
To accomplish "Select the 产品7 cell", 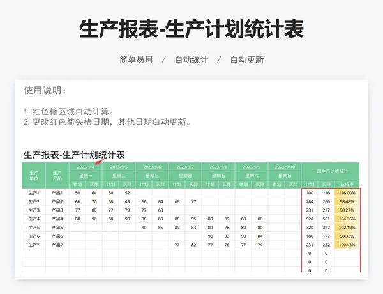I will tap(57, 245).
